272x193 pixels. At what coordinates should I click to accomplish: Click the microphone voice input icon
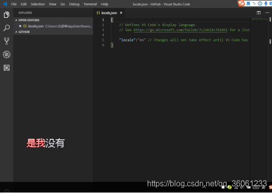click(266, 3)
